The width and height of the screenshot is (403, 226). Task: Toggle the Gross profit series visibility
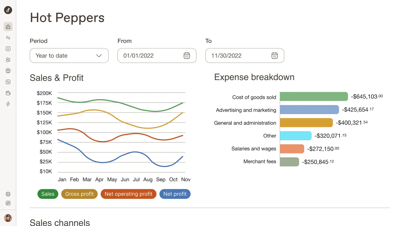click(79, 194)
